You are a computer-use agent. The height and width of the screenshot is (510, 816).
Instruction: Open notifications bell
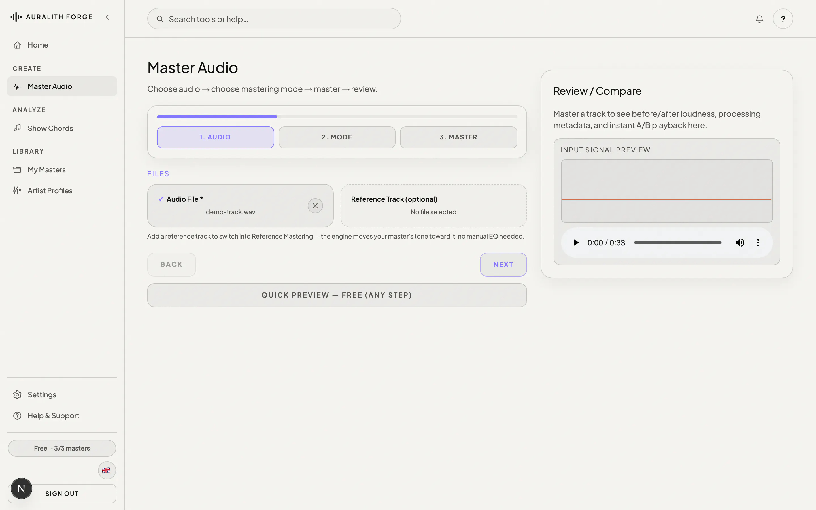(x=759, y=19)
